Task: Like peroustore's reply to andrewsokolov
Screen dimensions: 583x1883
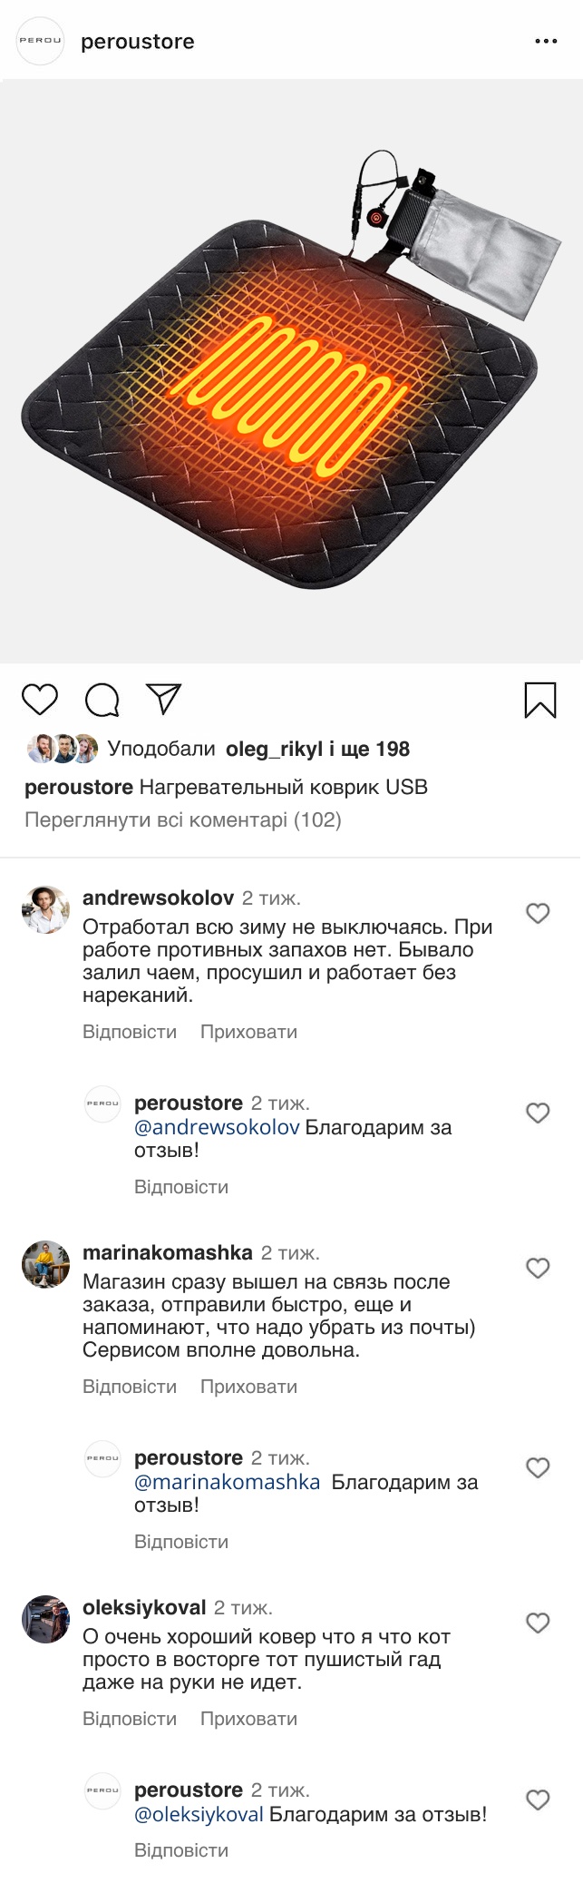Action: click(538, 1113)
